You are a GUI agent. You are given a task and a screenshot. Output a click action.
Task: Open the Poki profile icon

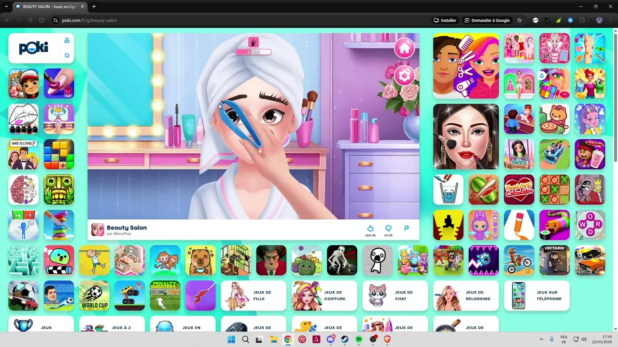(x=67, y=40)
